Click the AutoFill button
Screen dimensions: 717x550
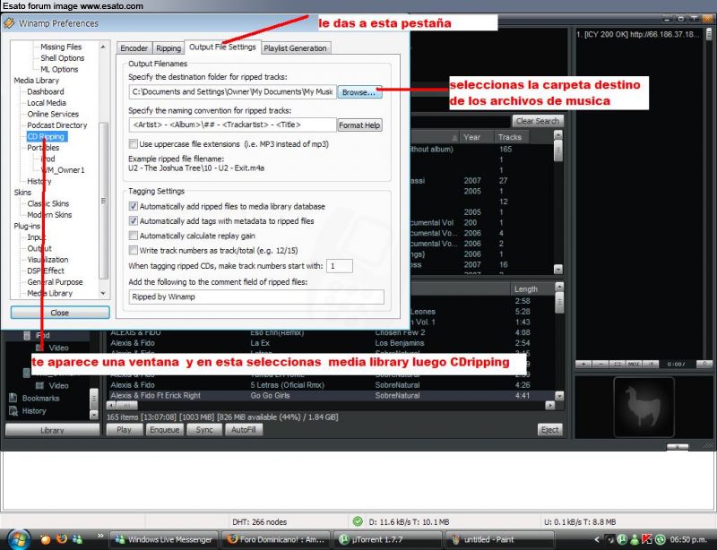(x=243, y=429)
